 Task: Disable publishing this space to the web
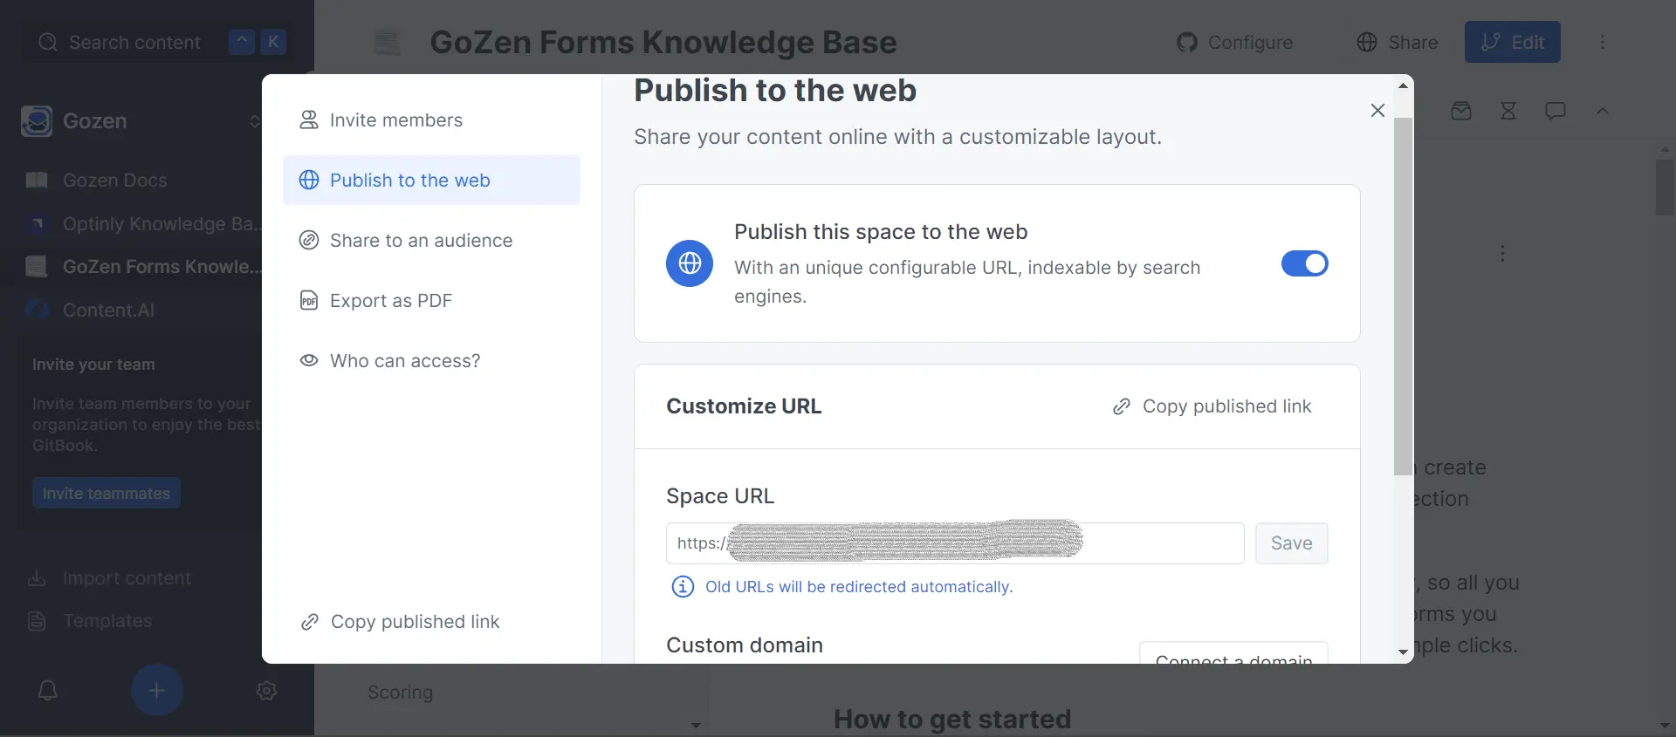(x=1304, y=263)
